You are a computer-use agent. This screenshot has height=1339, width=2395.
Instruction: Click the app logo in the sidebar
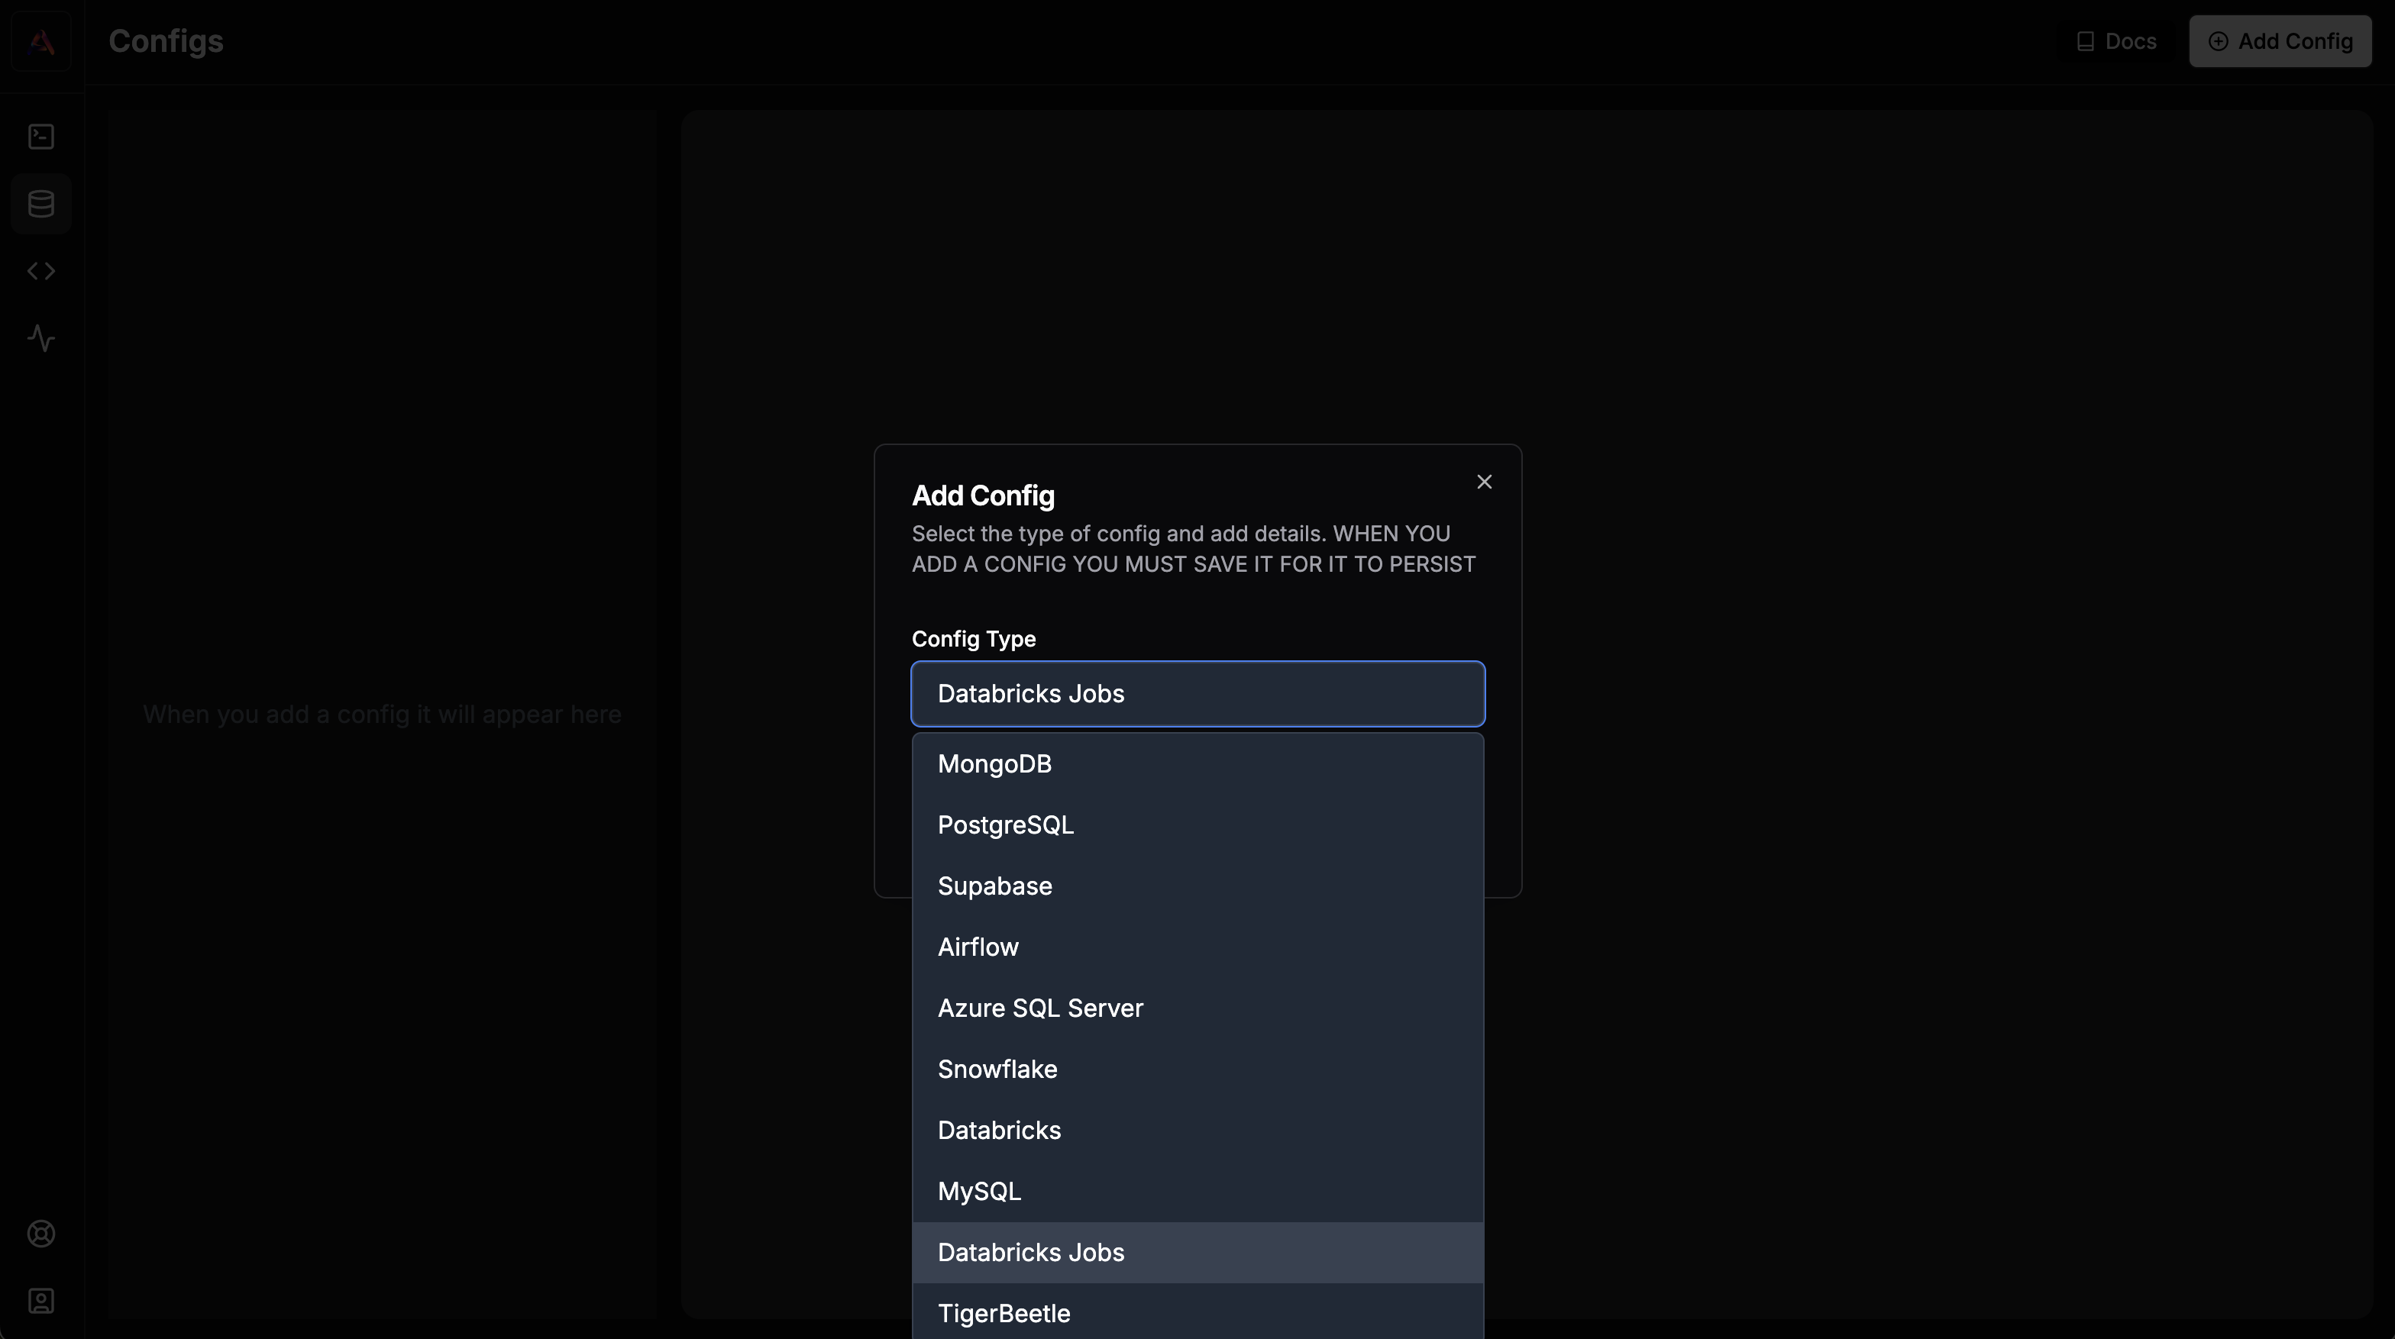(41, 42)
